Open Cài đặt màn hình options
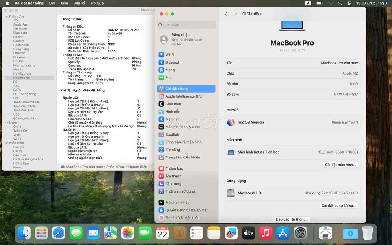392x245 pixels. [x=340, y=165]
